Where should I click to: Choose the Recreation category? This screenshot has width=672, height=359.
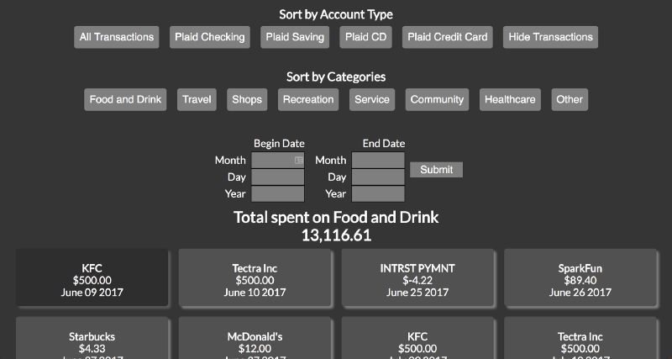click(308, 99)
